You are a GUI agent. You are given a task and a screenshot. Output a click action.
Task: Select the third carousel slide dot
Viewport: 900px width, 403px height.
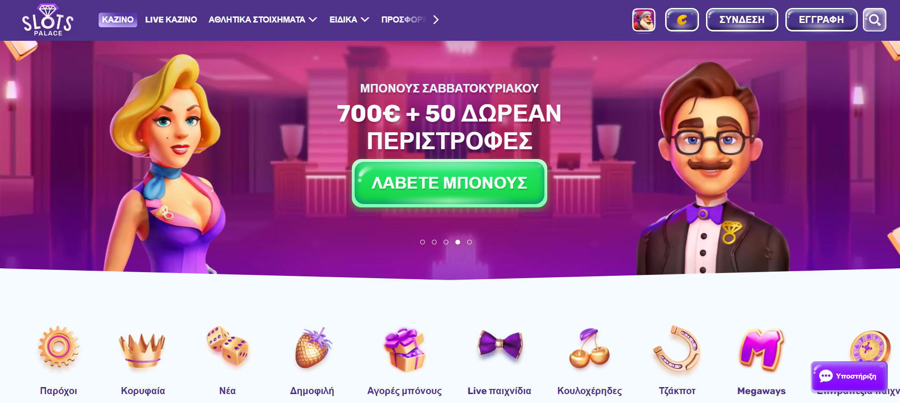tap(446, 242)
